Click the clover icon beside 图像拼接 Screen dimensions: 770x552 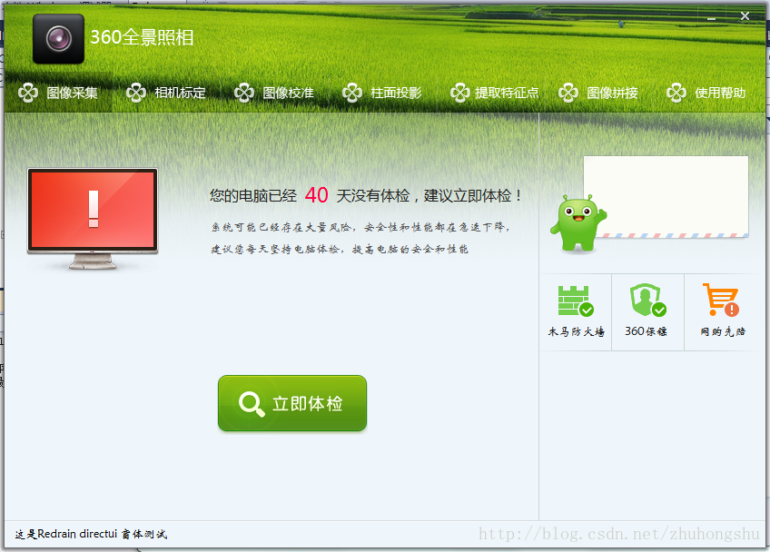(568, 93)
